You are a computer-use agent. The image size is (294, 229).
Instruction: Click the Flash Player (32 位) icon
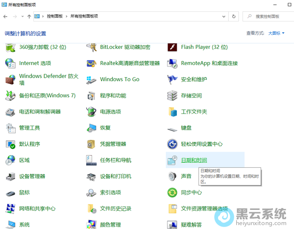[x=172, y=47]
